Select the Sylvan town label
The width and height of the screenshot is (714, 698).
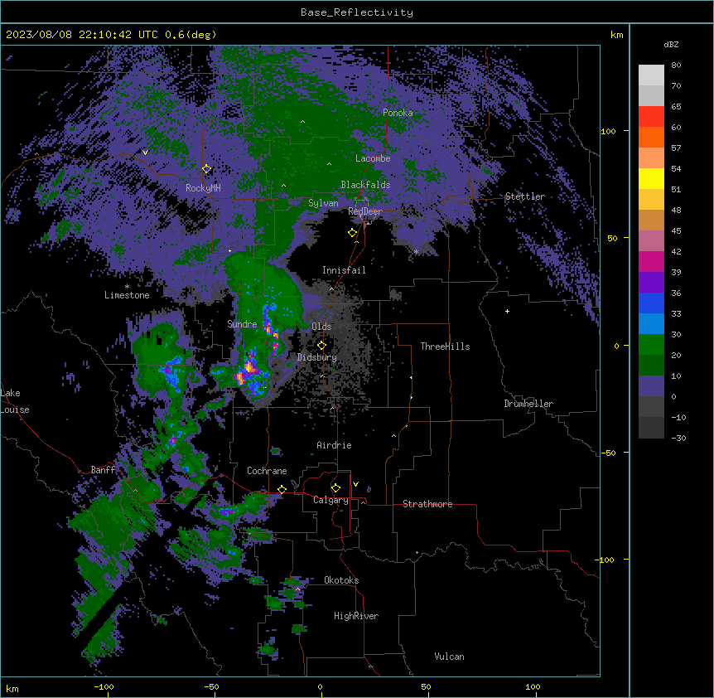(323, 203)
